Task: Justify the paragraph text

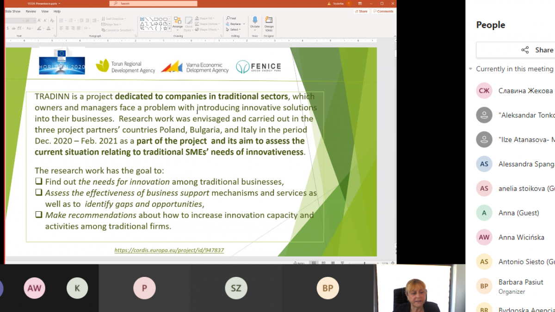Action: [79, 28]
